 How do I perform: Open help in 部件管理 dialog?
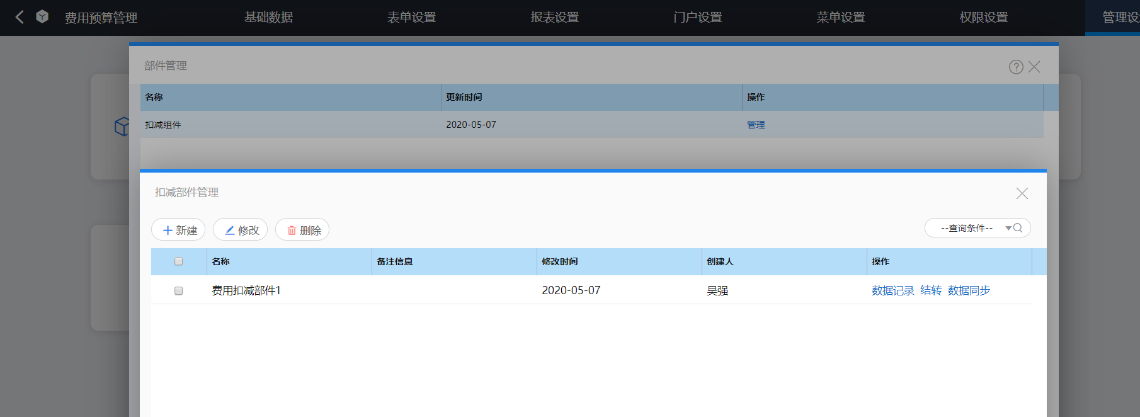[x=1016, y=67]
